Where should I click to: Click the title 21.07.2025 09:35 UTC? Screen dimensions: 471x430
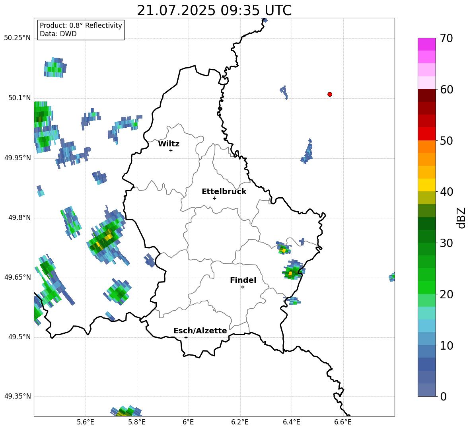214,10
